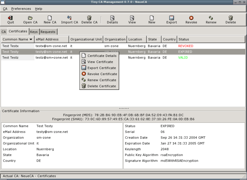Sort by Status column header
Screen dimensions: 247x180
click(184, 39)
